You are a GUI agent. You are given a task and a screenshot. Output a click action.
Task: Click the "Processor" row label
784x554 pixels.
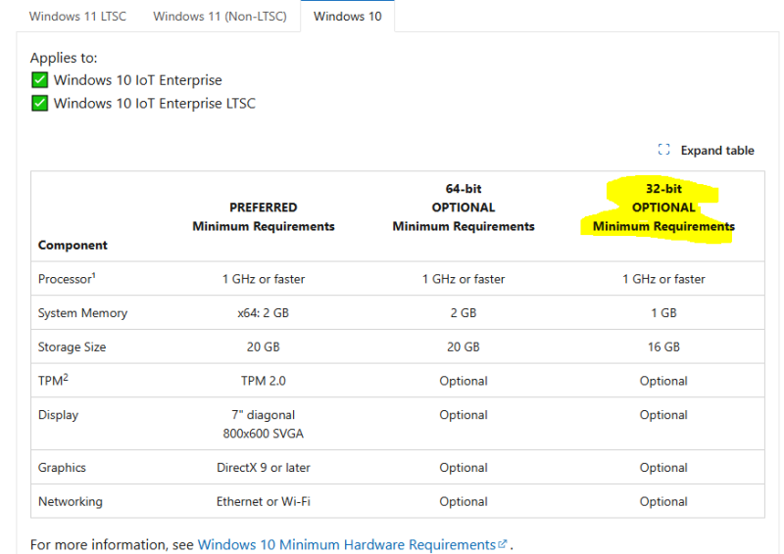[x=67, y=278]
